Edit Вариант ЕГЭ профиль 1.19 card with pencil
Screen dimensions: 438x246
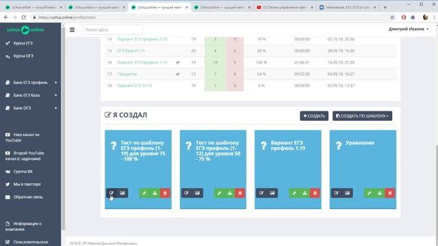click(294, 193)
